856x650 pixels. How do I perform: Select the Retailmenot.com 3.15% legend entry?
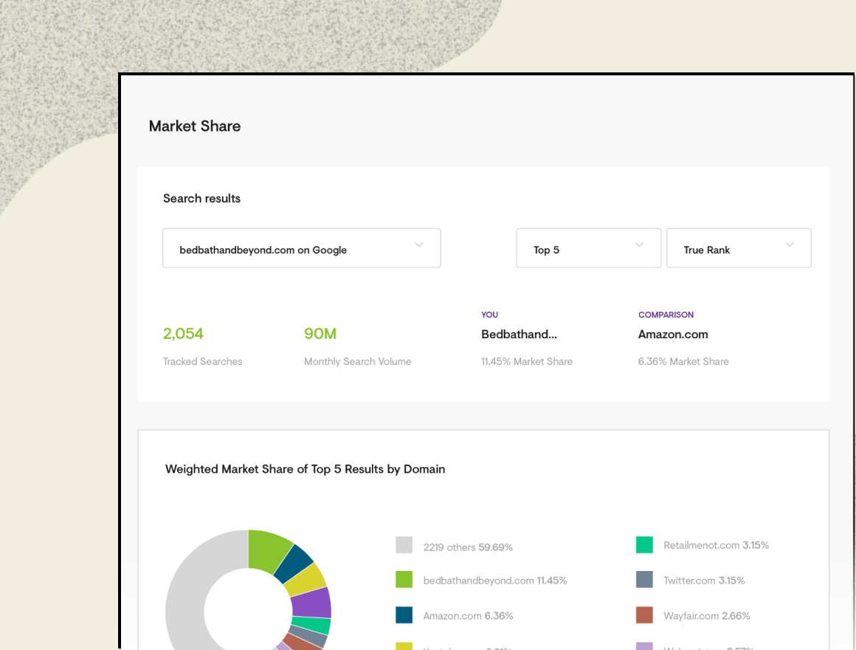click(717, 545)
